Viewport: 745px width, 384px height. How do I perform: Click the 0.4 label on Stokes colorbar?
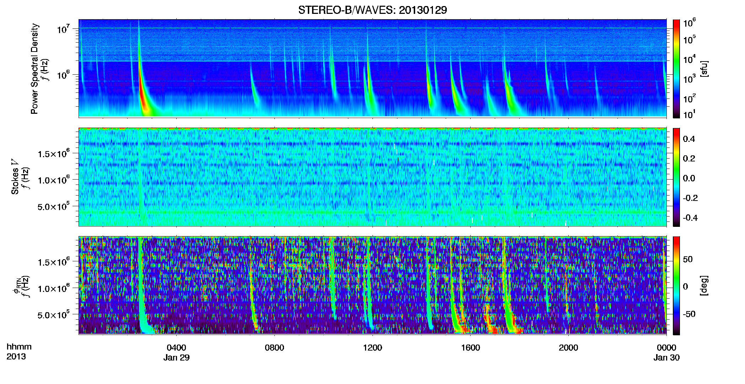(689, 139)
